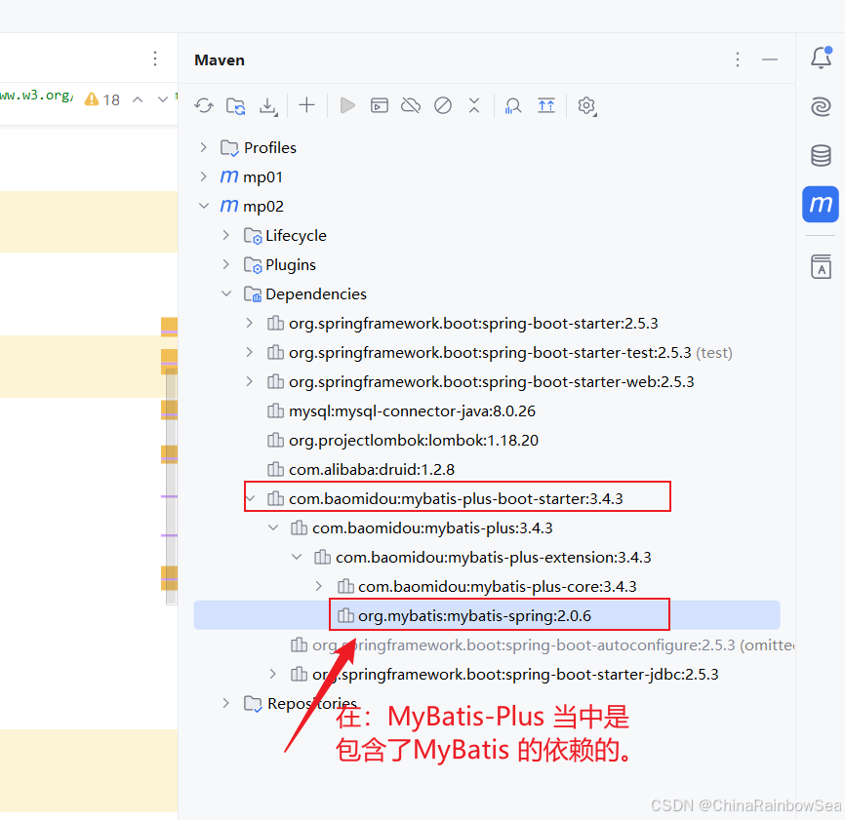845x820 pixels.
Task: Collapse all Maven tree nodes
Action: (474, 105)
